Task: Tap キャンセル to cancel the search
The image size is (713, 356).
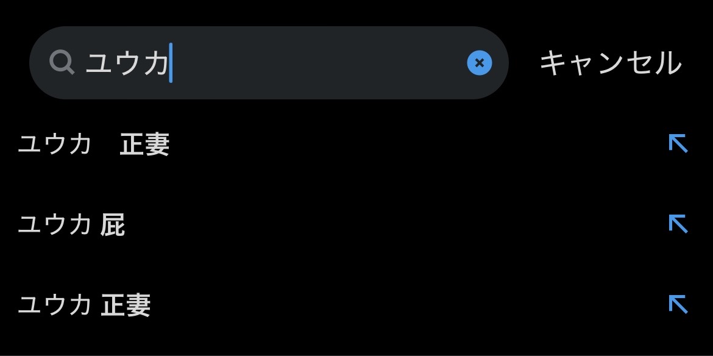Action: 610,63
